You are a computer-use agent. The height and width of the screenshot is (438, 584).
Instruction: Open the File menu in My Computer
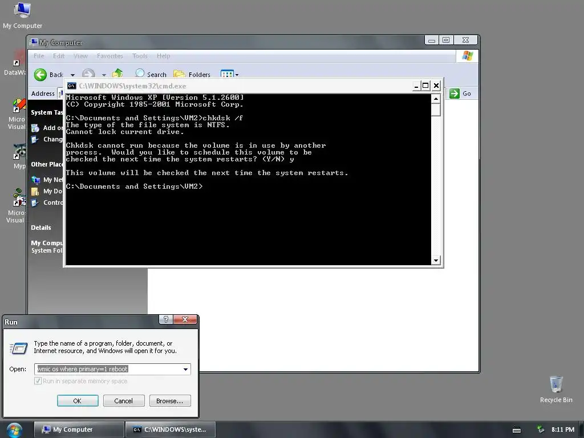39,56
